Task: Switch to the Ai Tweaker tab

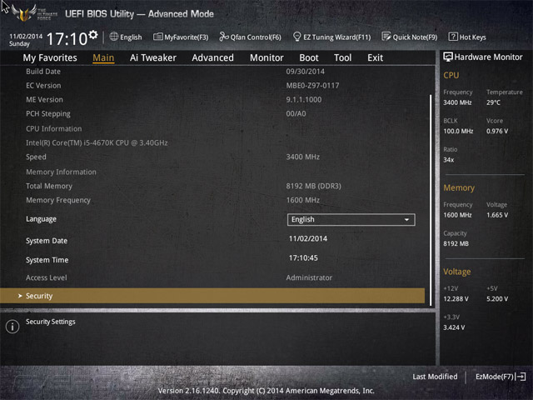Action: (153, 57)
